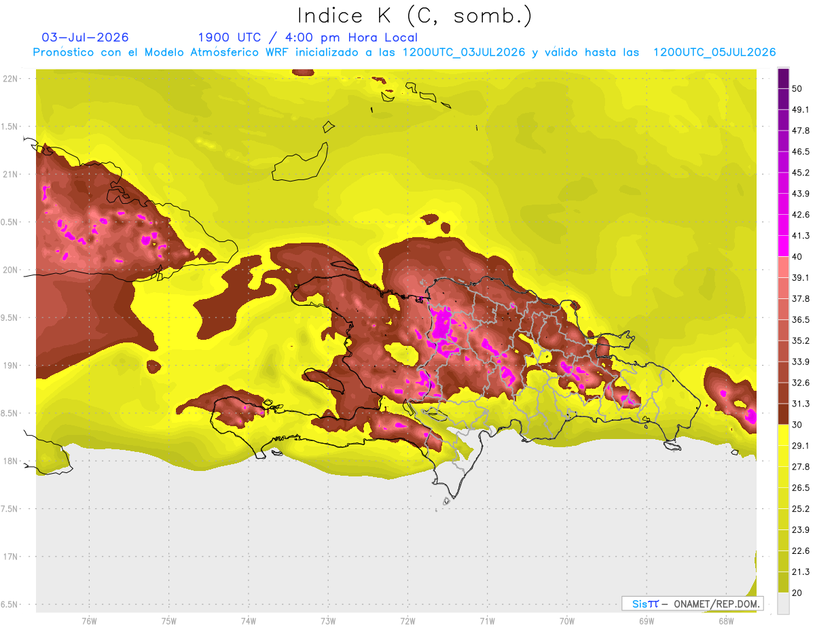Click the colorbar label "21.3"
The width and height of the screenshot is (815, 630).
[801, 572]
